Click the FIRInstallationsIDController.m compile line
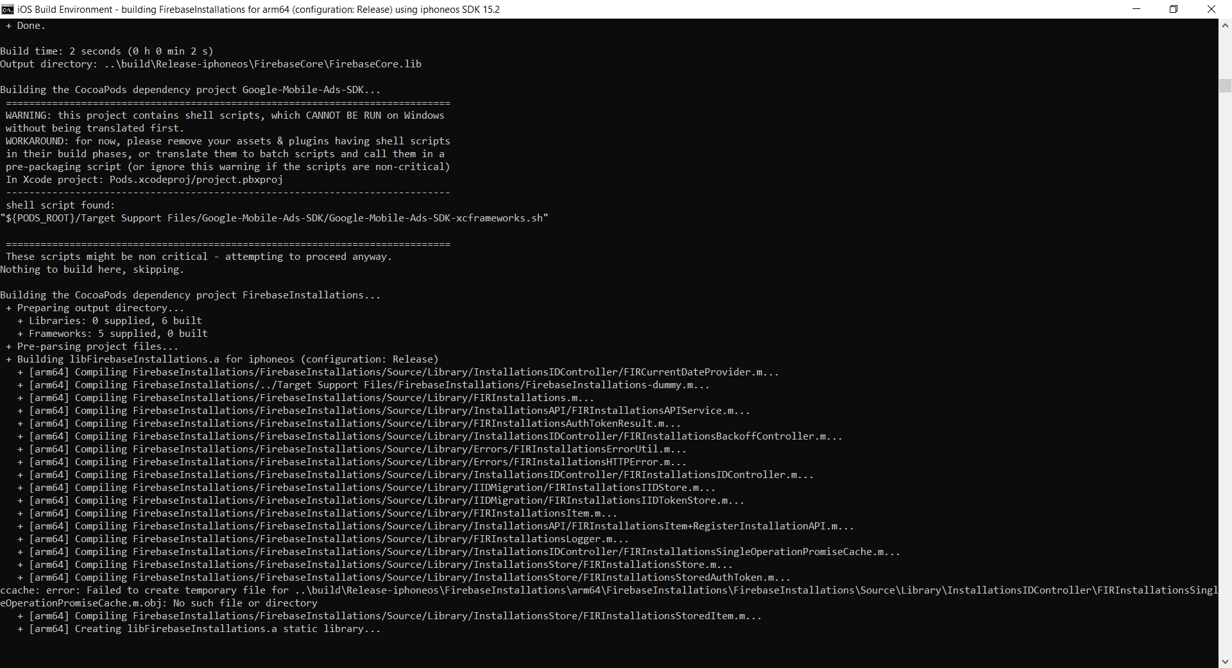Screen dimensions: 1232x668 point(415,475)
